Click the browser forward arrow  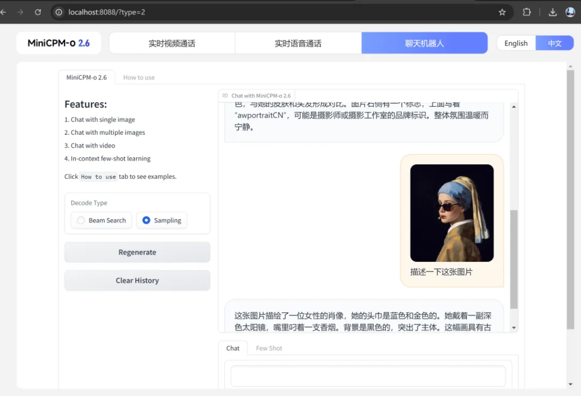pyautogui.click(x=20, y=12)
